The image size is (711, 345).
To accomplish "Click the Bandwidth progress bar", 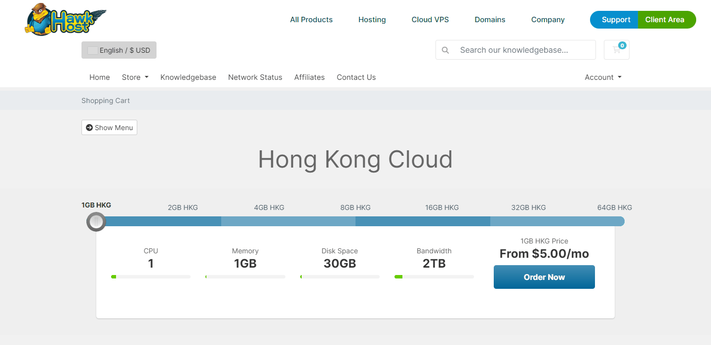I will [434, 277].
